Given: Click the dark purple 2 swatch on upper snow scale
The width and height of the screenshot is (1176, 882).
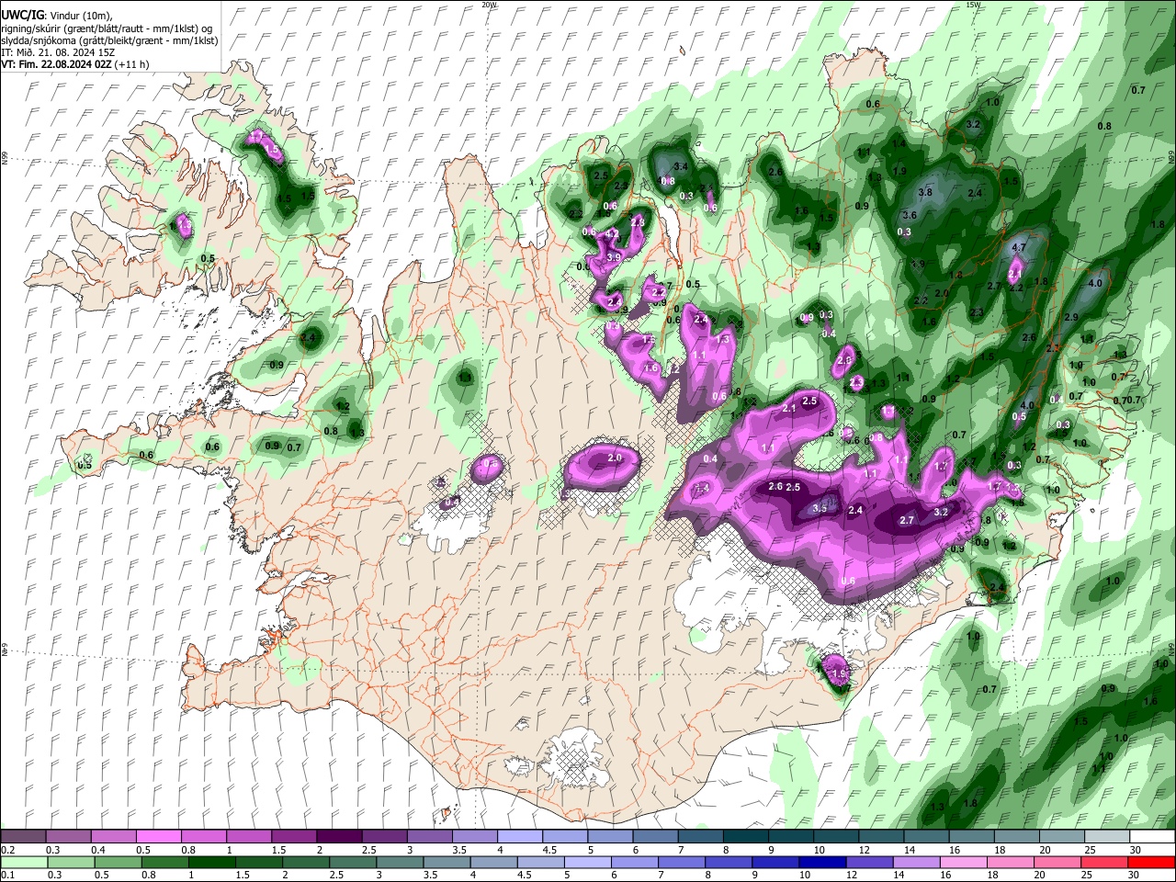Looking at the screenshot, I should pos(338,837).
